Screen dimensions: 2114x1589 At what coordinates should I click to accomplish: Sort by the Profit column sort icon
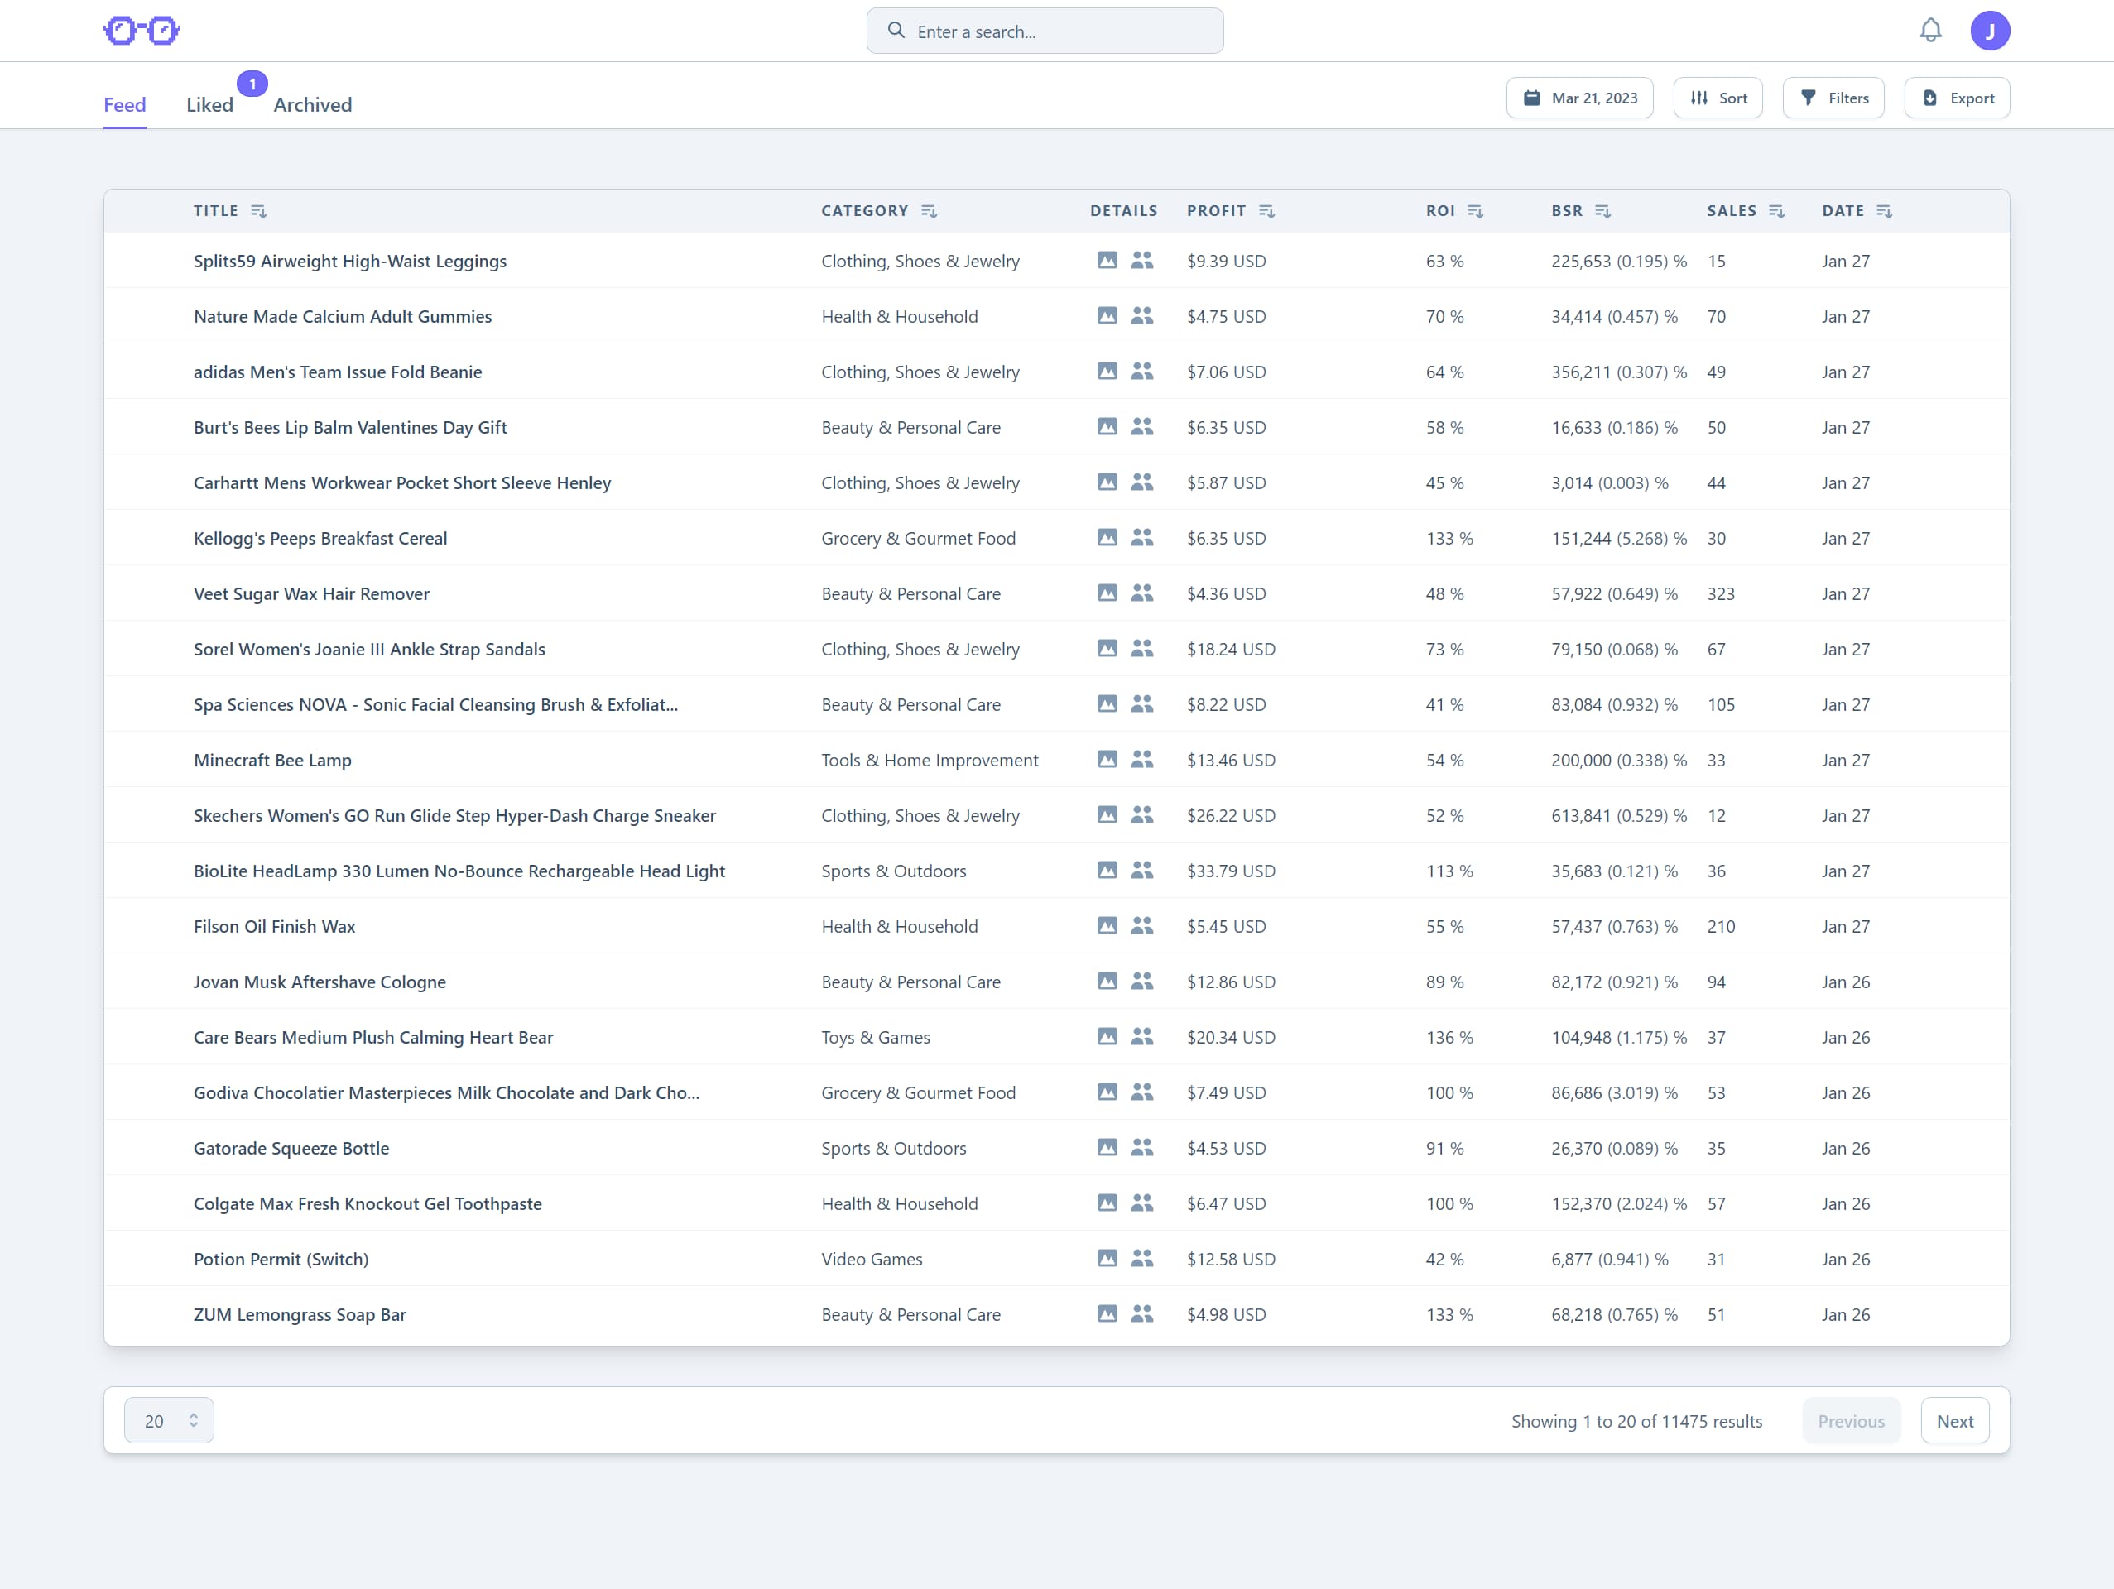pyautogui.click(x=1267, y=211)
